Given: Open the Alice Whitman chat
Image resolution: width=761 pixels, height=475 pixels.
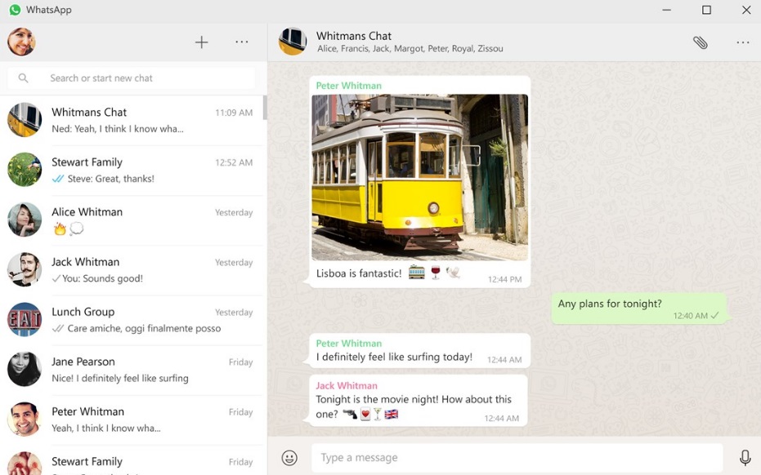Looking at the screenshot, I should point(133,220).
